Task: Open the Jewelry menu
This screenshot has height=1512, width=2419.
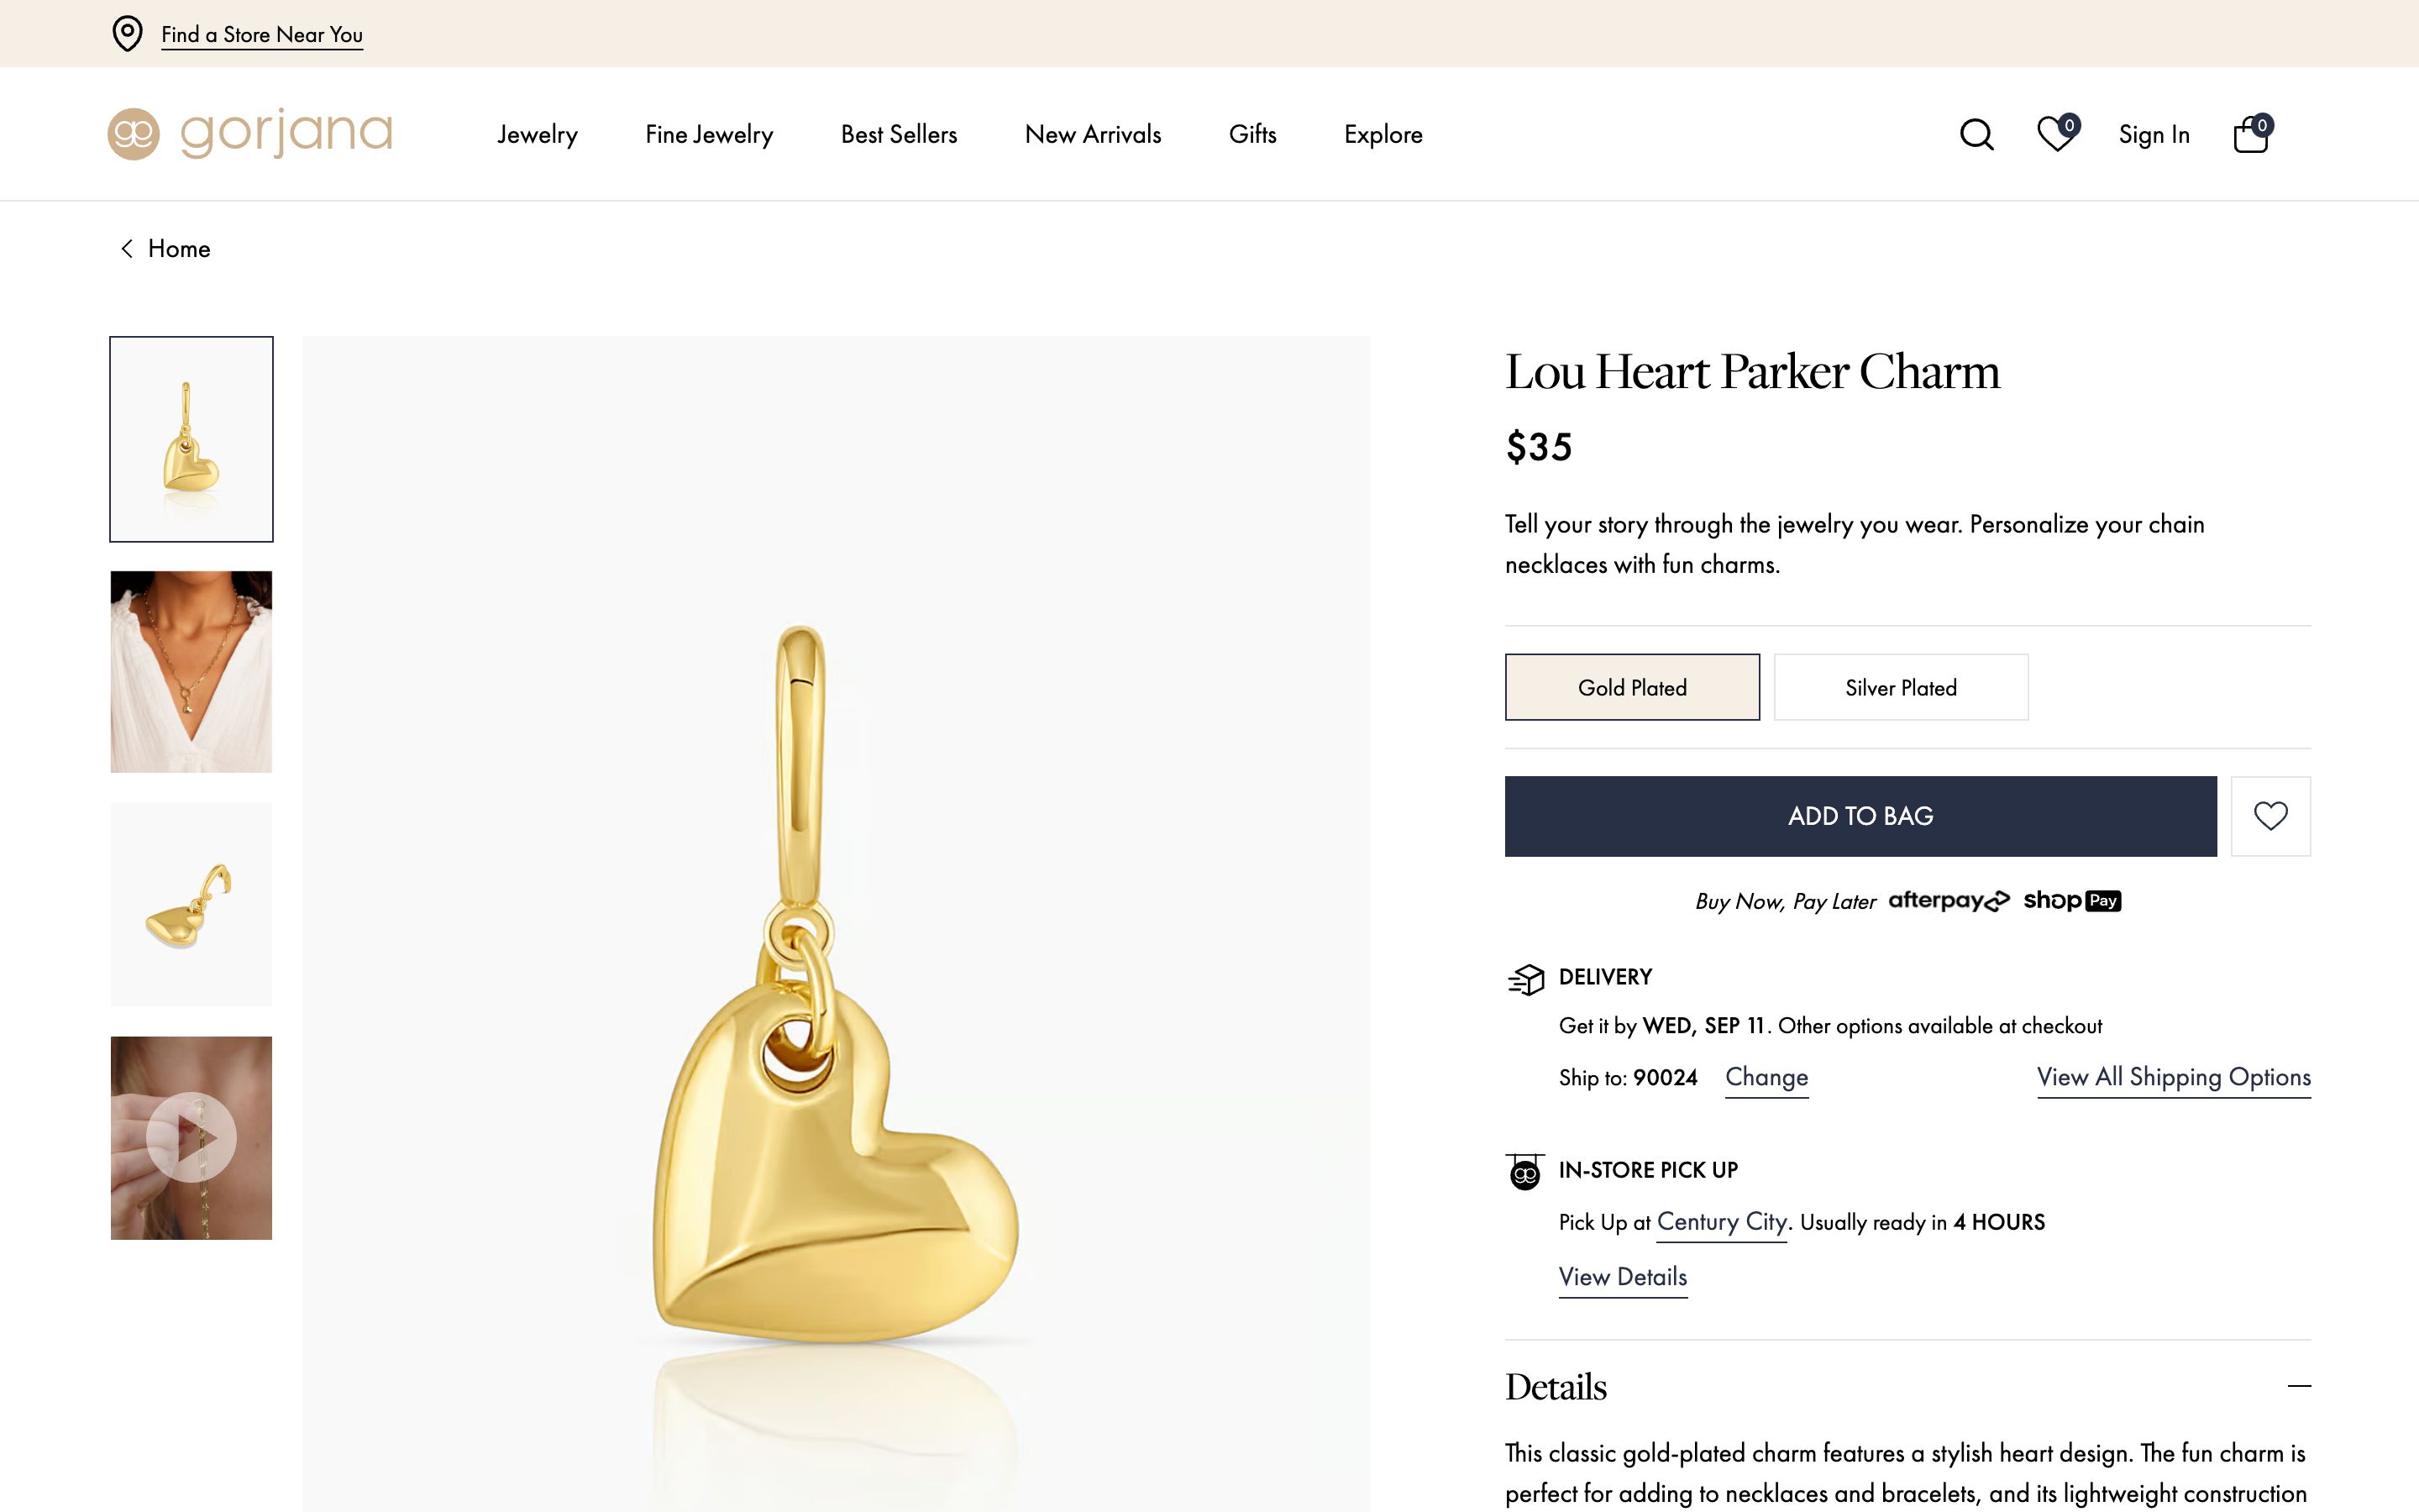Action: point(537,134)
